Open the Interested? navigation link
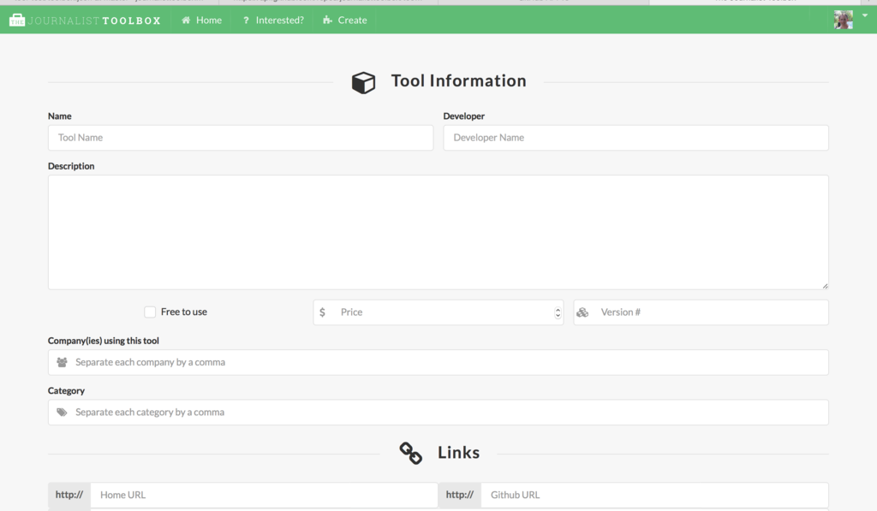The width and height of the screenshot is (877, 511). 273,21
